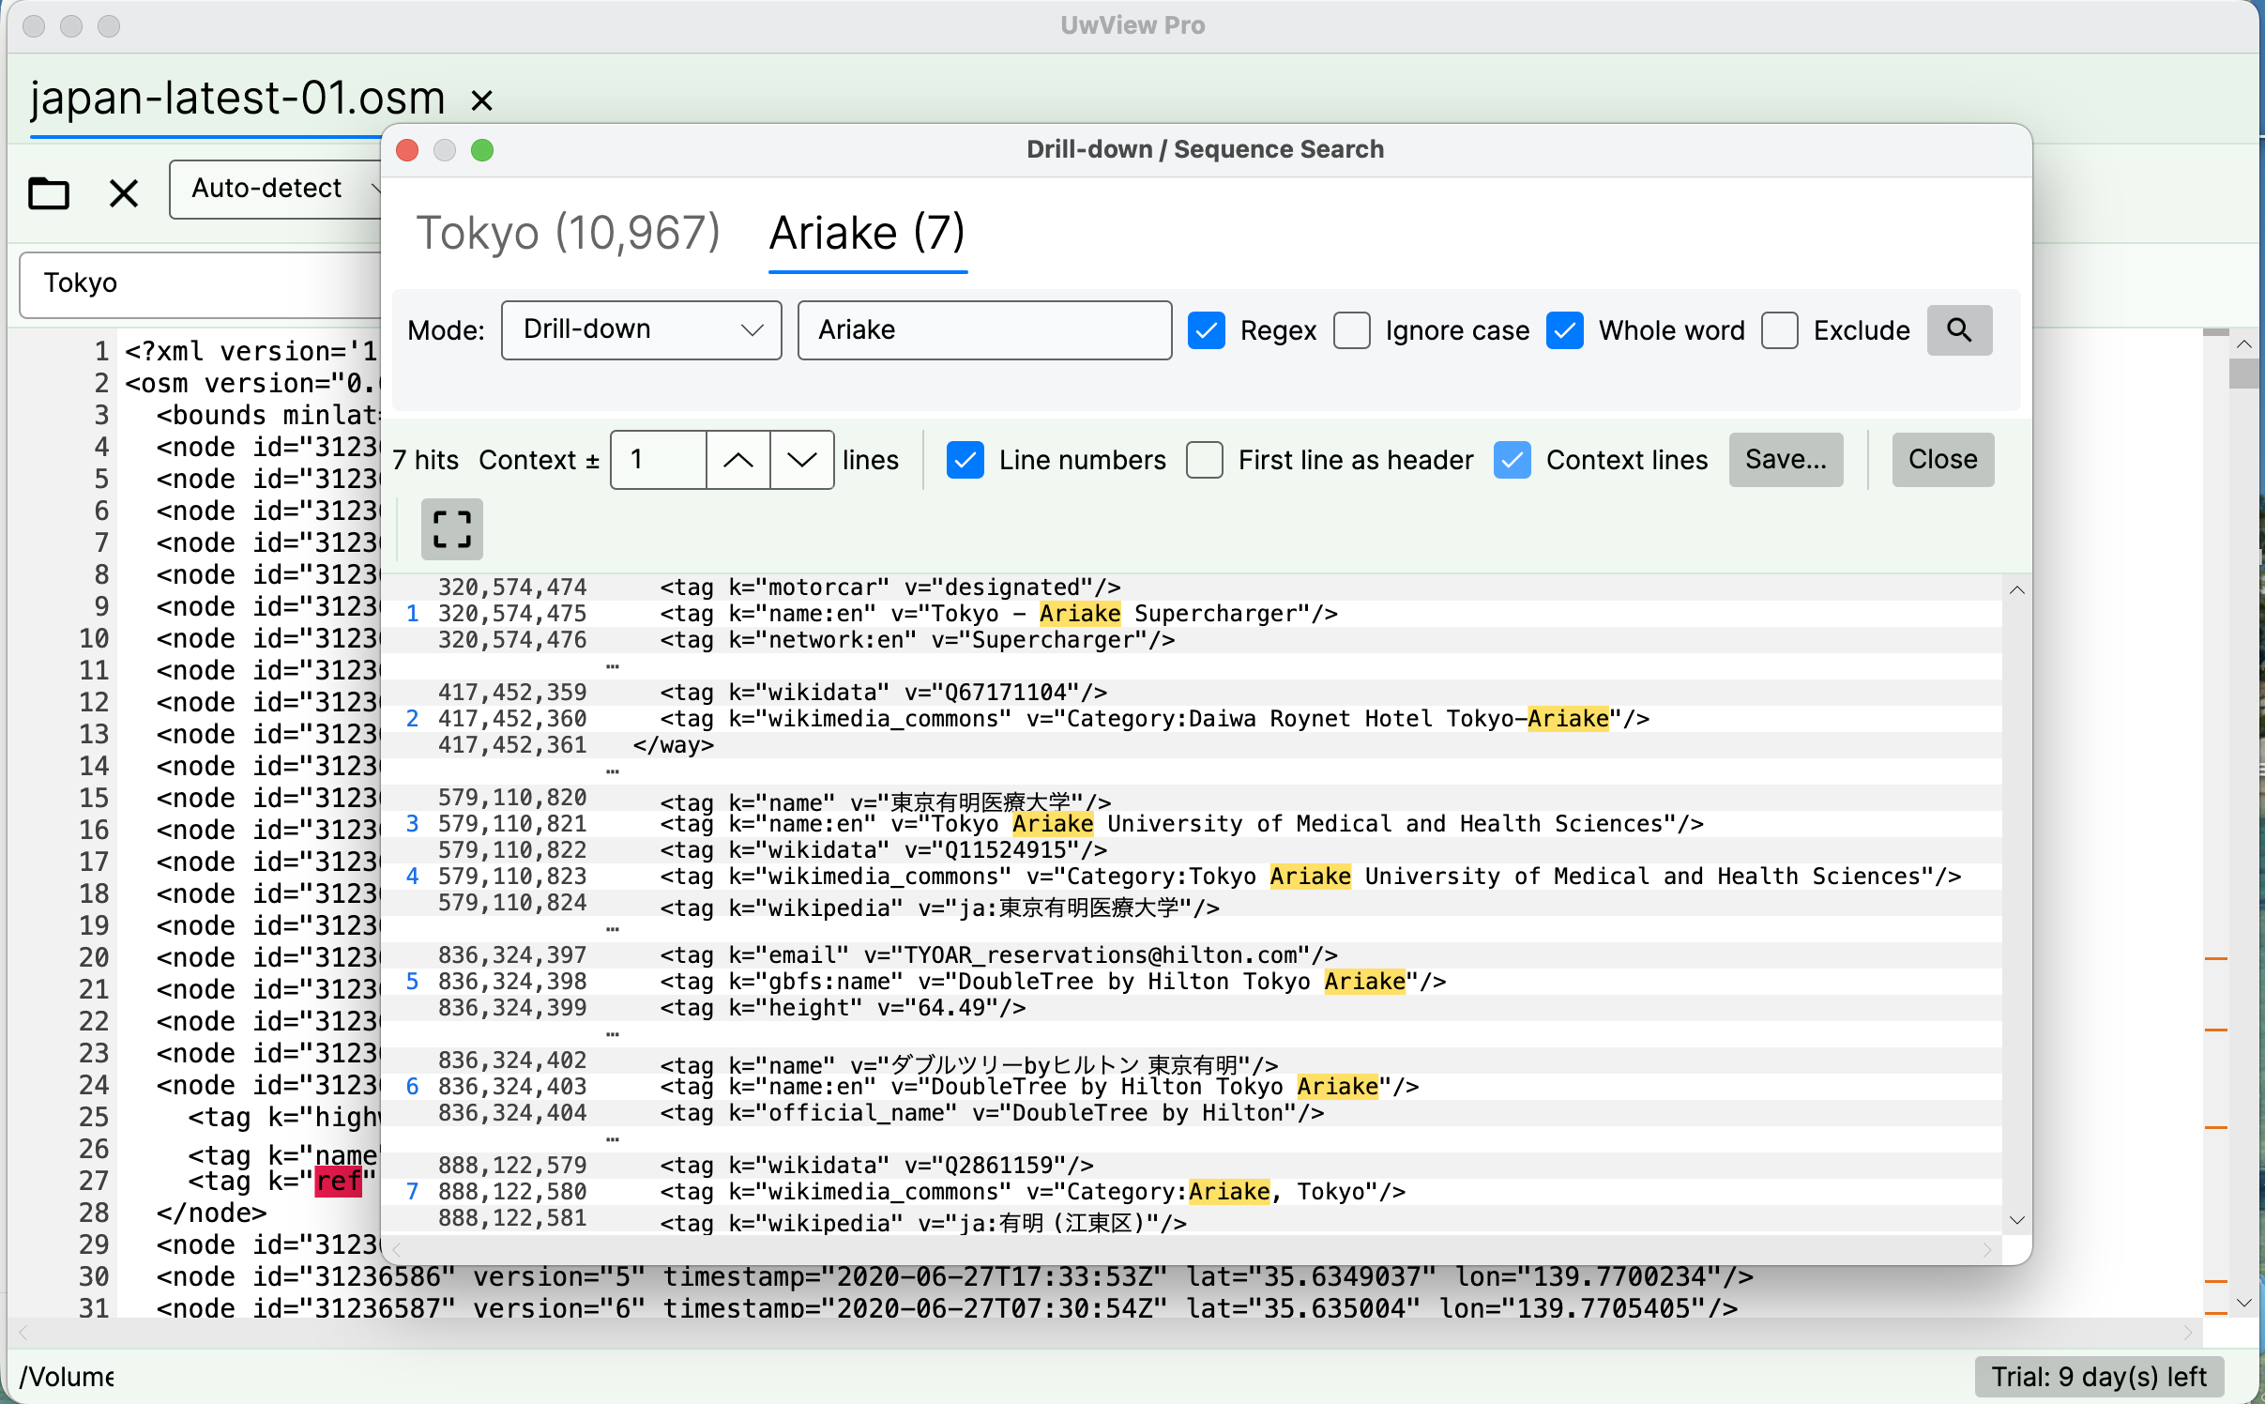Enable the Exclude checkbox
This screenshot has height=1404, width=2265.
click(x=1780, y=330)
